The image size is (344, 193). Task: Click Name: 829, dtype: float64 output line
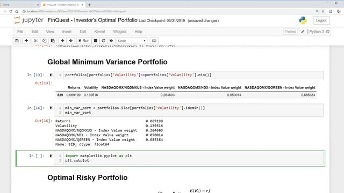82,144
